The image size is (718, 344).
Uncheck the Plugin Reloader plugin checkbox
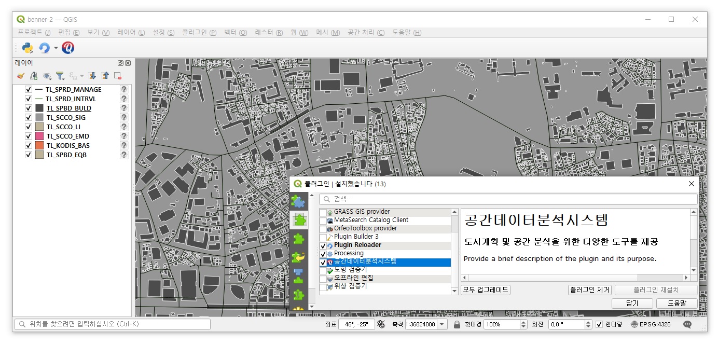coord(323,245)
